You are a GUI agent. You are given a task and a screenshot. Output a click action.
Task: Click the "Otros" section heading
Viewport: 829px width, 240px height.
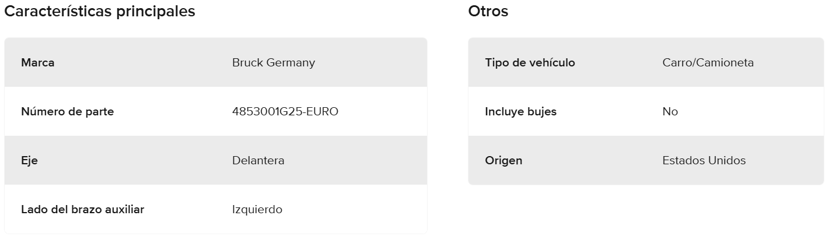click(488, 11)
